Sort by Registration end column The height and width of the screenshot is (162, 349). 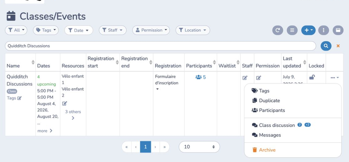151,62
